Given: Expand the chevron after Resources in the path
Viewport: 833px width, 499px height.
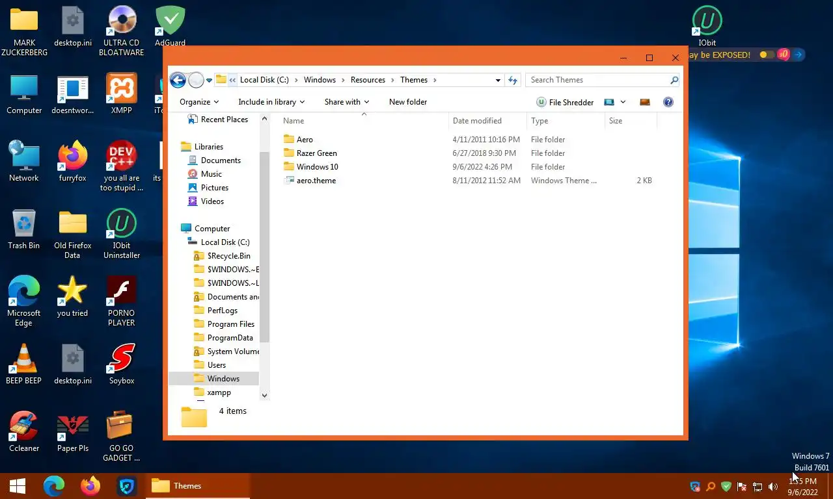Looking at the screenshot, I should pyautogui.click(x=392, y=80).
